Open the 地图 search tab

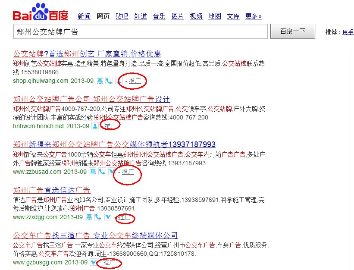tap(215, 16)
